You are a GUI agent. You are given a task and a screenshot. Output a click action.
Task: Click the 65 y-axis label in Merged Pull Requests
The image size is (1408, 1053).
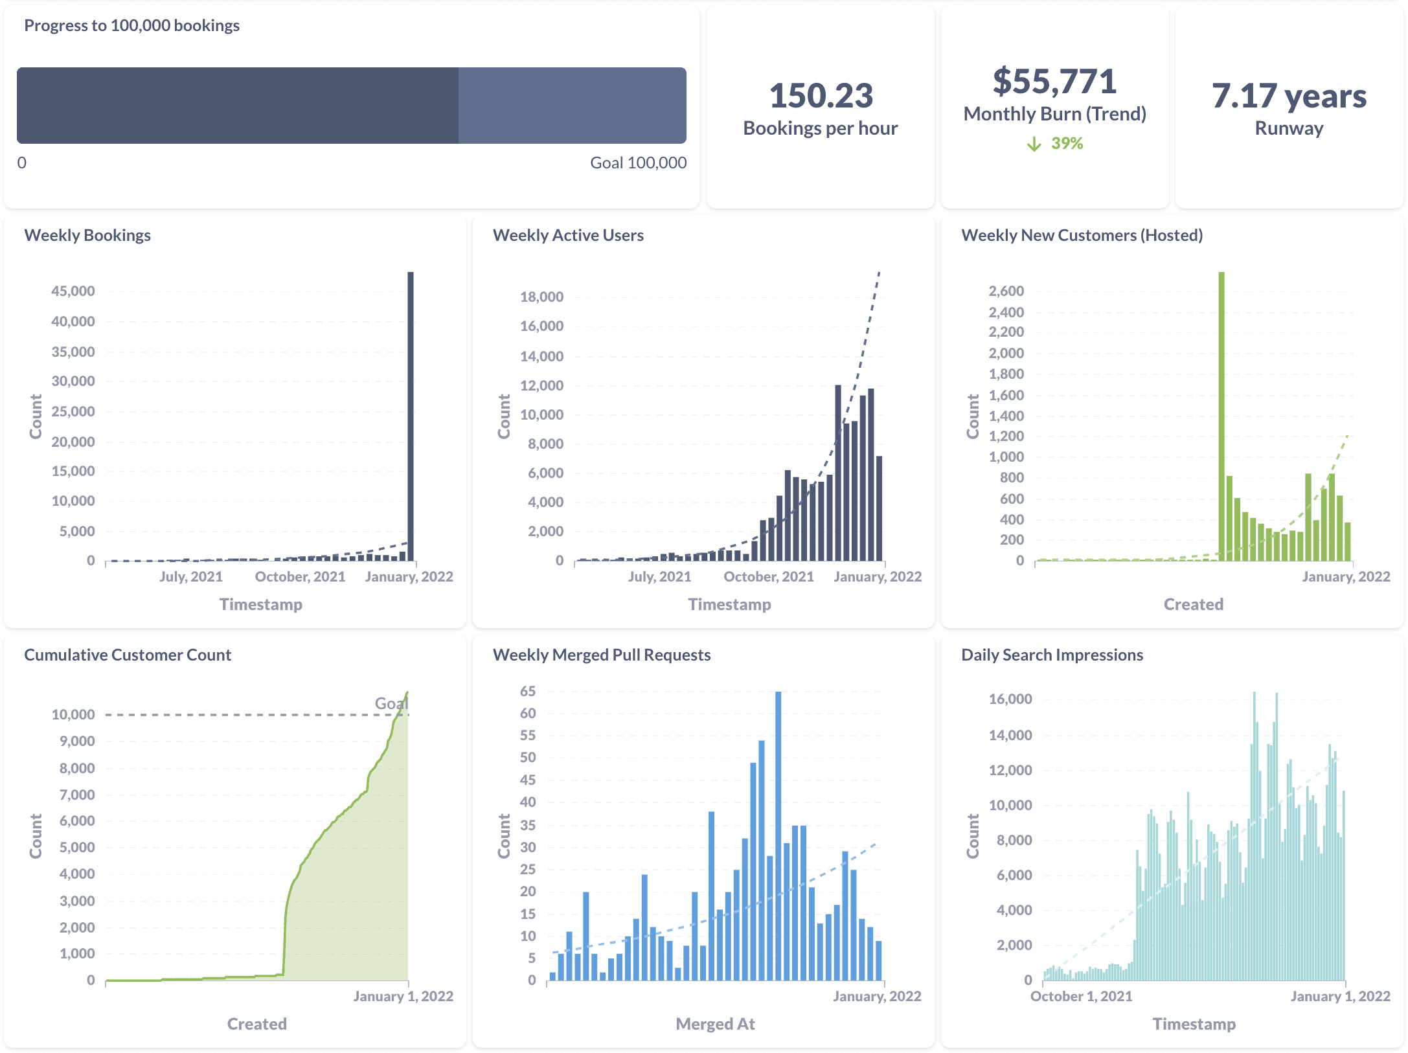click(x=528, y=692)
